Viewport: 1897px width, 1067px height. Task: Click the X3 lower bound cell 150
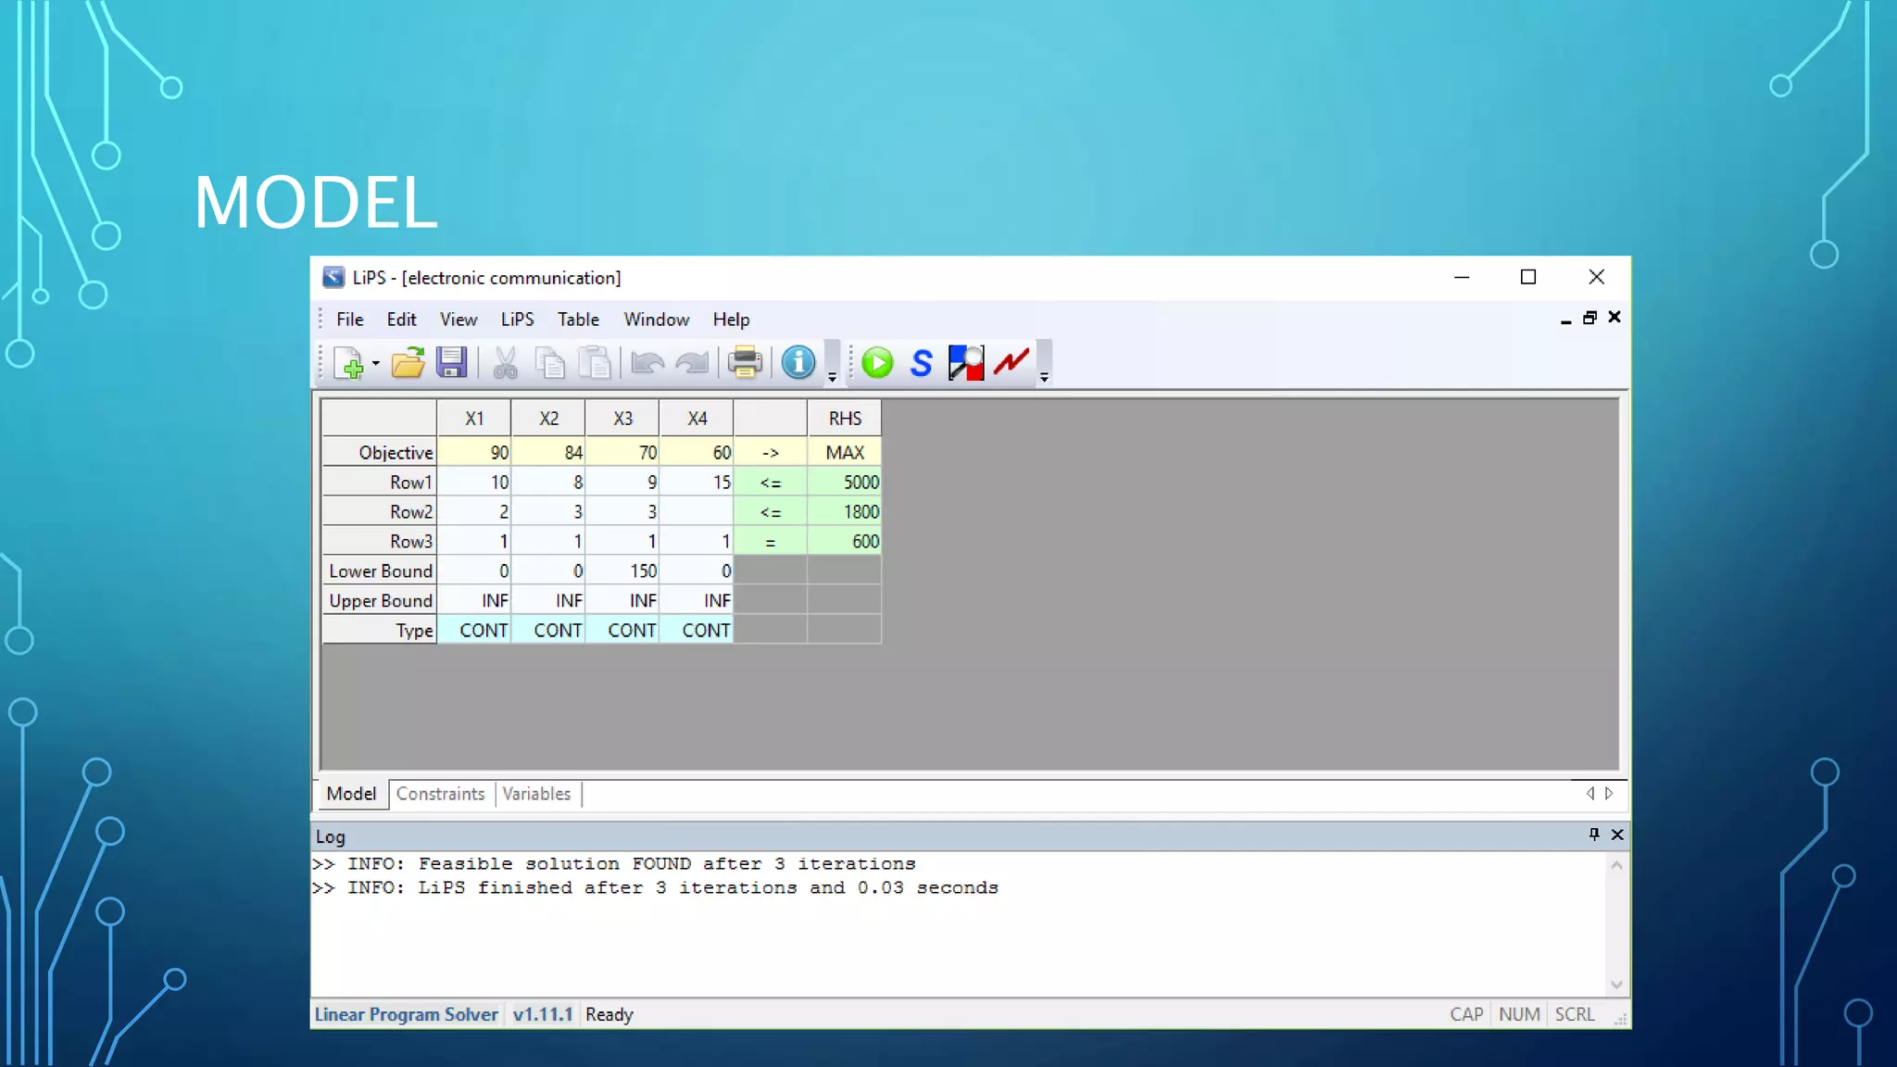pyautogui.click(x=622, y=571)
